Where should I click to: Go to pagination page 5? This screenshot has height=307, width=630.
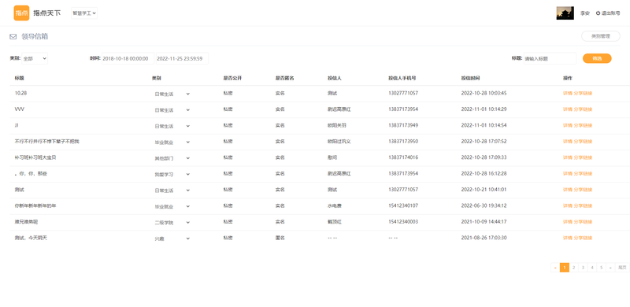click(601, 267)
